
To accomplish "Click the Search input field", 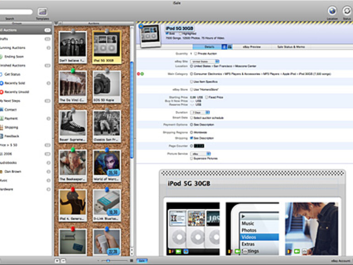I will [16, 12].
